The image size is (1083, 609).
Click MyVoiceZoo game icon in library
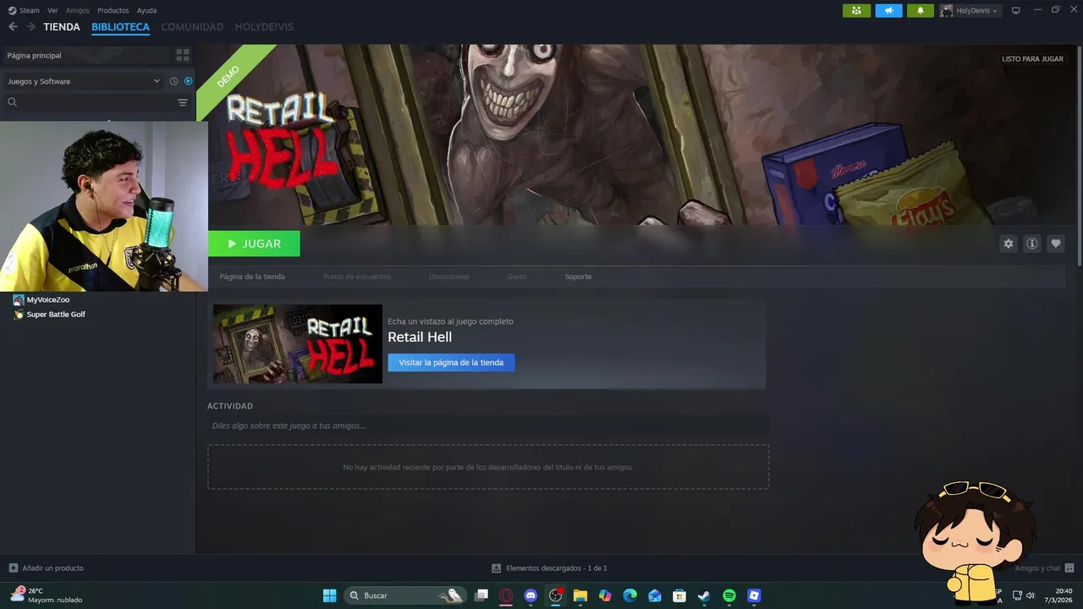point(19,299)
